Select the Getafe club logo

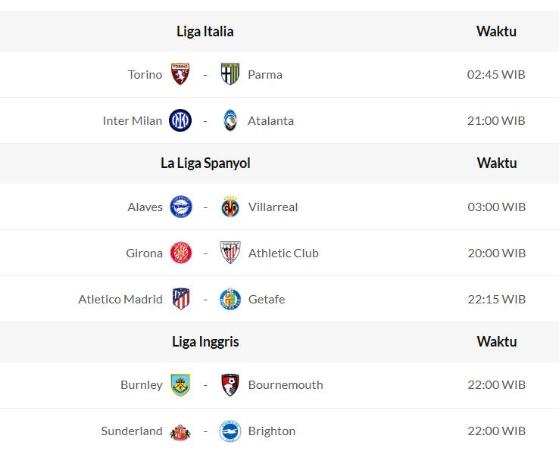(x=230, y=299)
